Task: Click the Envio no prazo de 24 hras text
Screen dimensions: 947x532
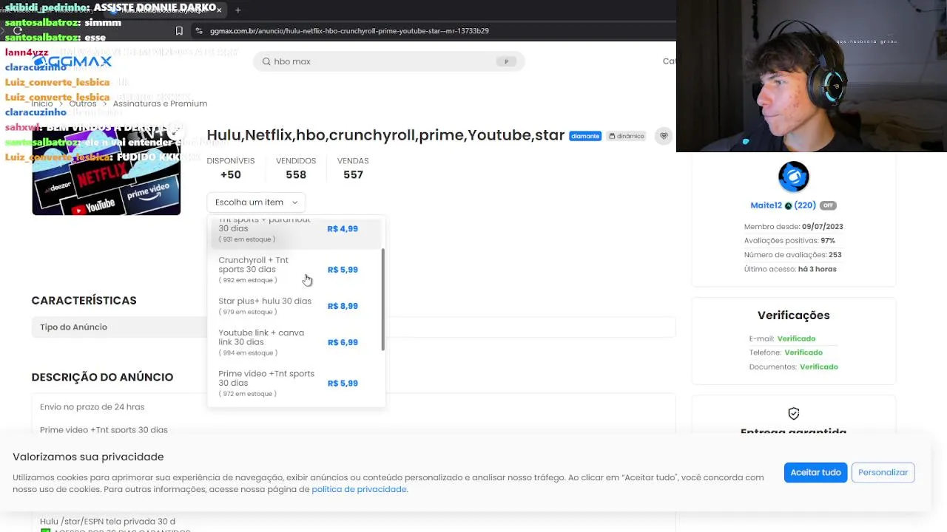Action: (92, 407)
